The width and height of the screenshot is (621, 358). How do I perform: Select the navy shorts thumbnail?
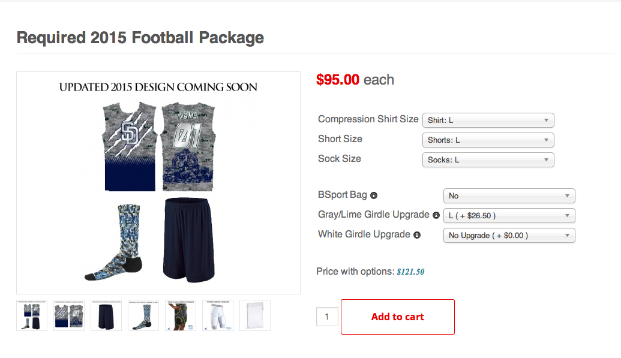(106, 315)
